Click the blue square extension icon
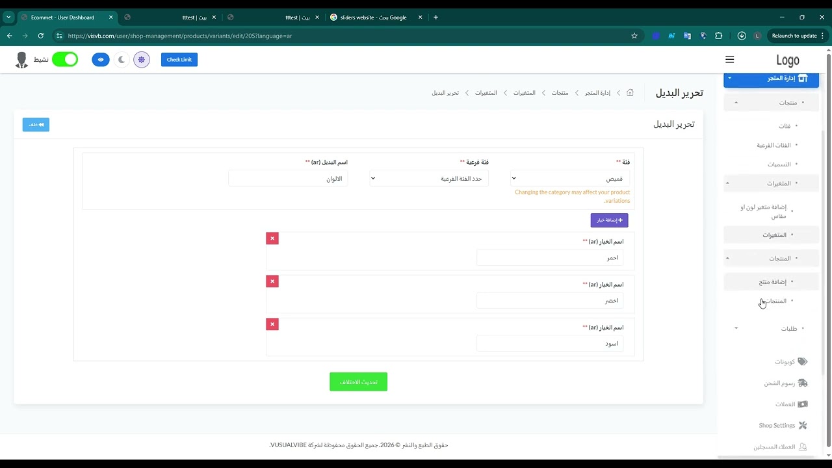 pos(656,36)
